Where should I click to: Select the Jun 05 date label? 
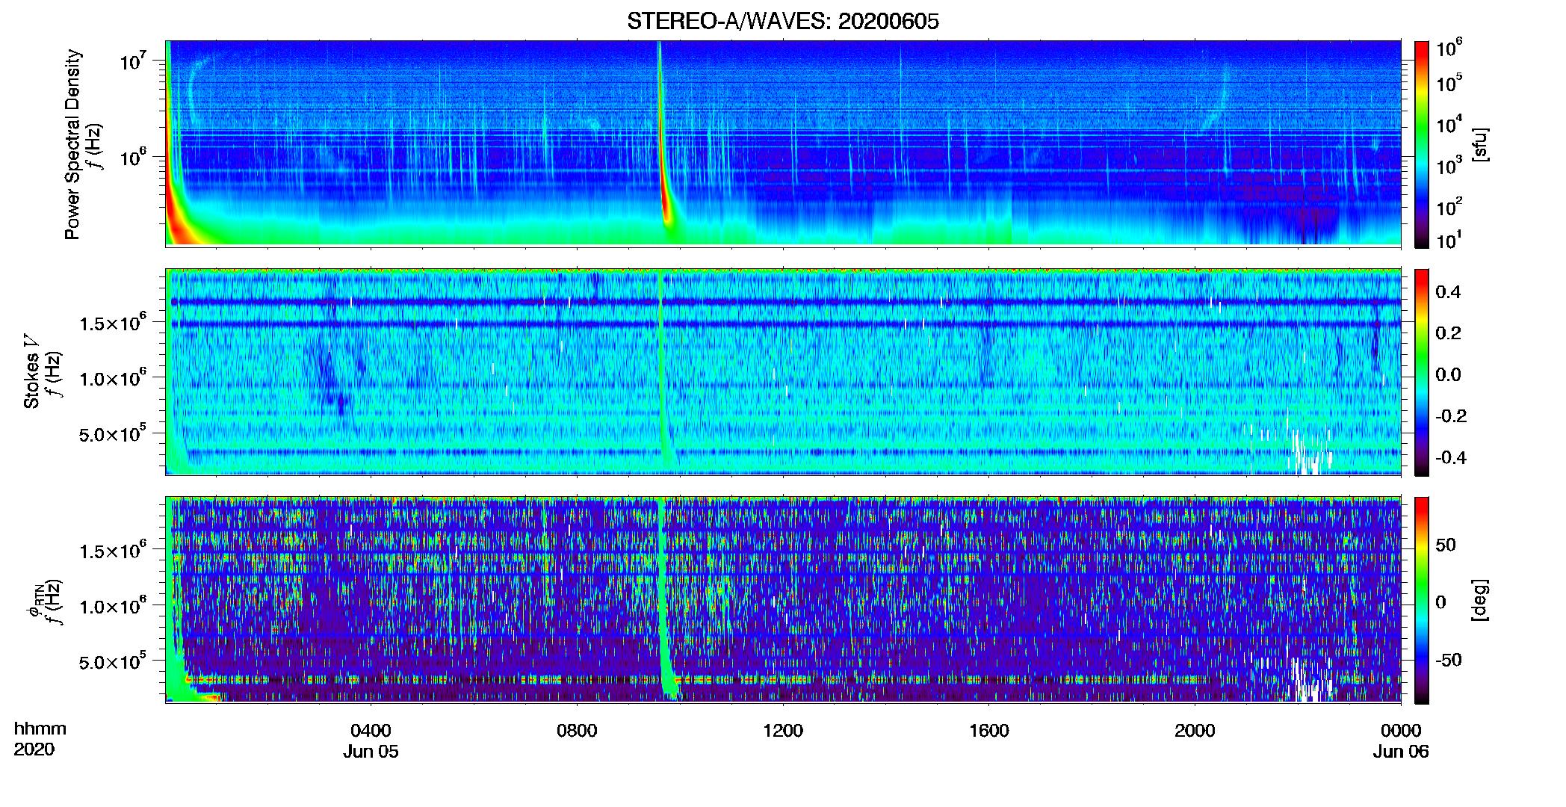pyautogui.click(x=371, y=752)
